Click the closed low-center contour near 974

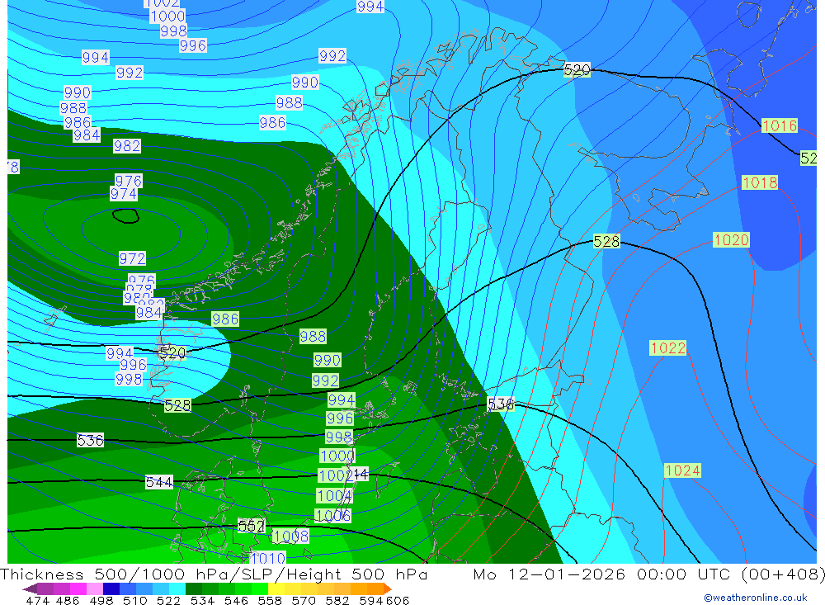125,216
